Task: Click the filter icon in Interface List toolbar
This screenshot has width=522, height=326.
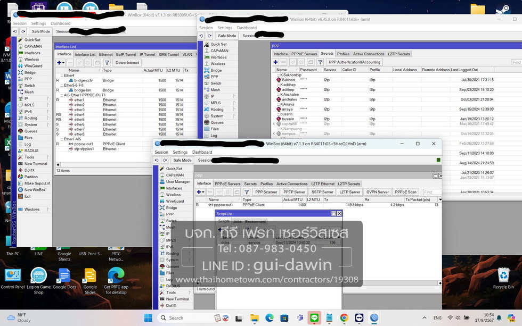Action: [107, 62]
